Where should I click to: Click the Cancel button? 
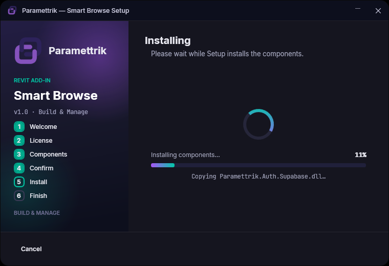click(31, 249)
